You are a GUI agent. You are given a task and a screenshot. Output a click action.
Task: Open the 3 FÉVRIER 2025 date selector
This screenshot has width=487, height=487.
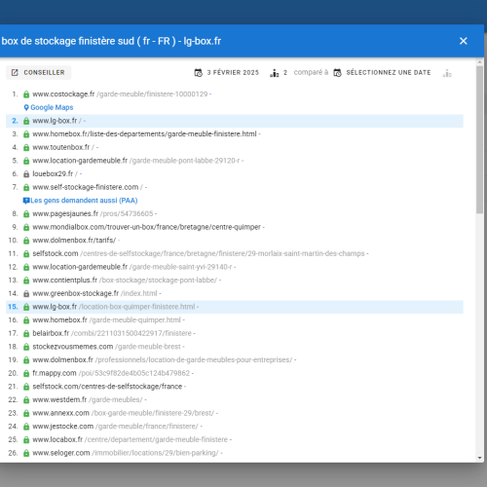pyautogui.click(x=233, y=72)
